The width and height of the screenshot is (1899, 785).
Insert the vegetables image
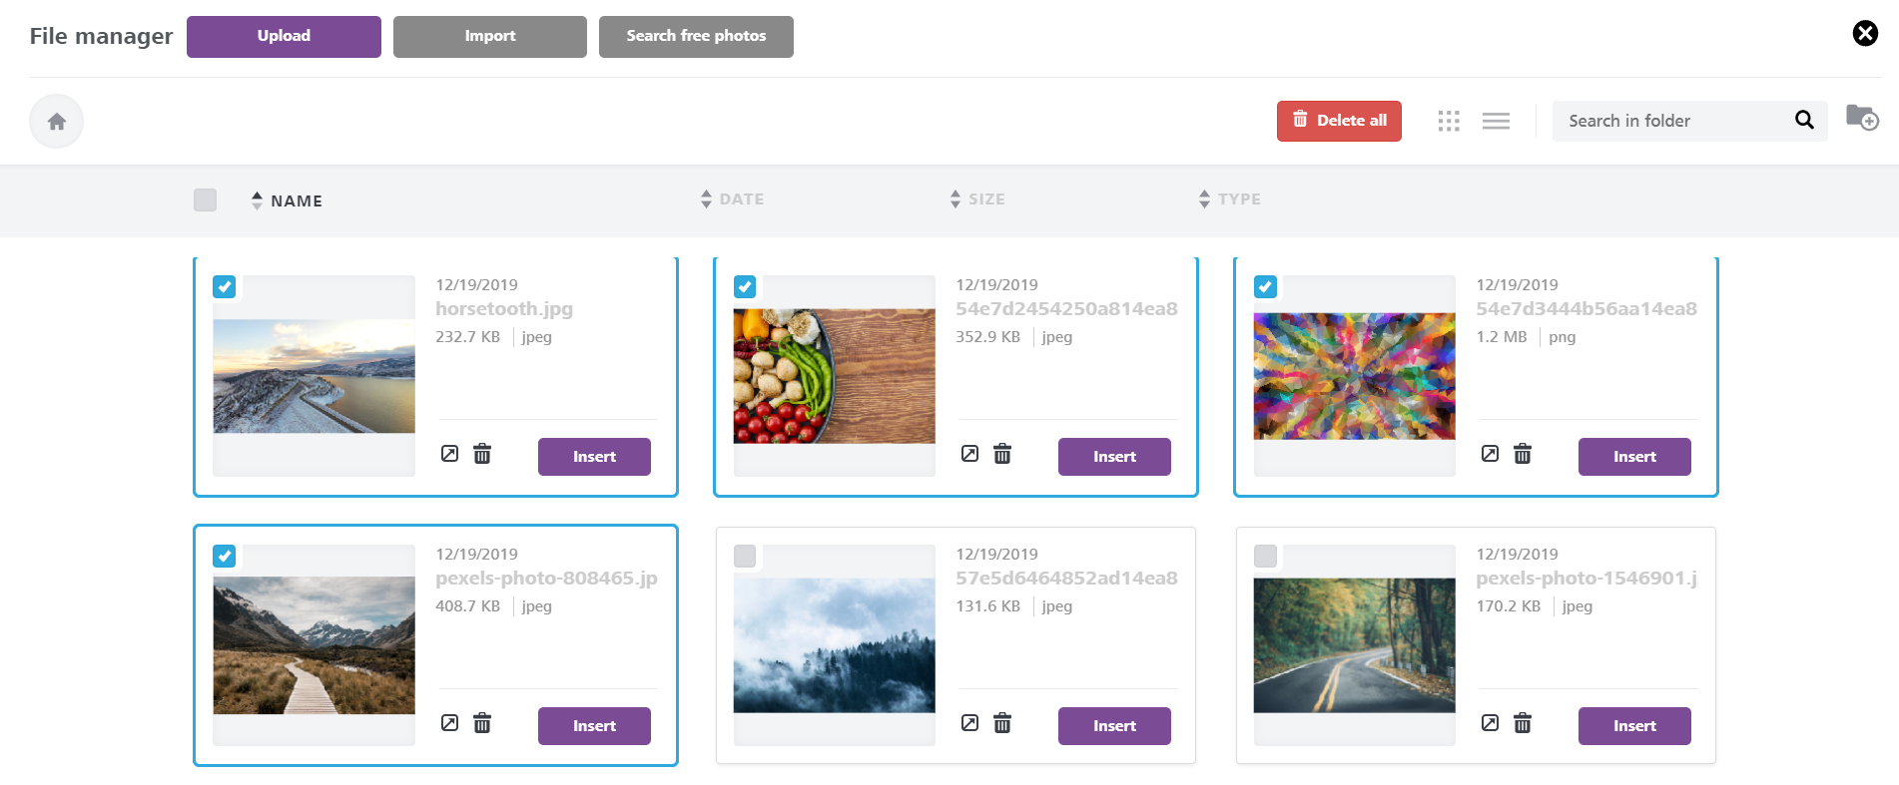[x=1114, y=457]
